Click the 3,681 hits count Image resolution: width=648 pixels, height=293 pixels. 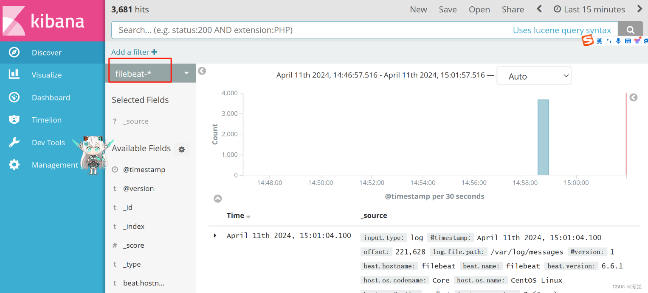point(130,9)
